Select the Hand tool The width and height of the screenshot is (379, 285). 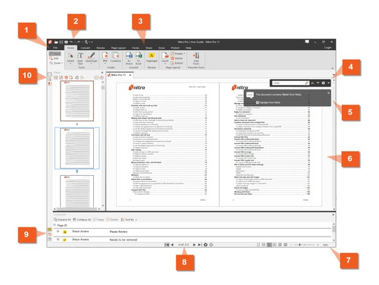tap(55, 54)
